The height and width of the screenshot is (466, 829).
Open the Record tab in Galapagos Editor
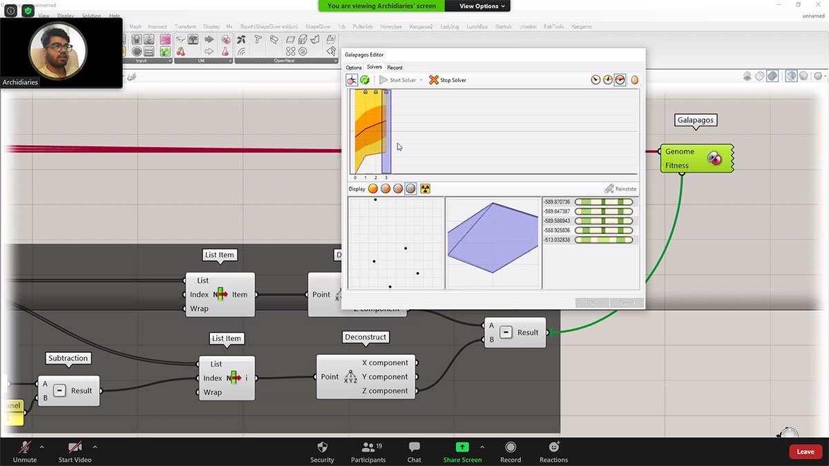(394, 68)
